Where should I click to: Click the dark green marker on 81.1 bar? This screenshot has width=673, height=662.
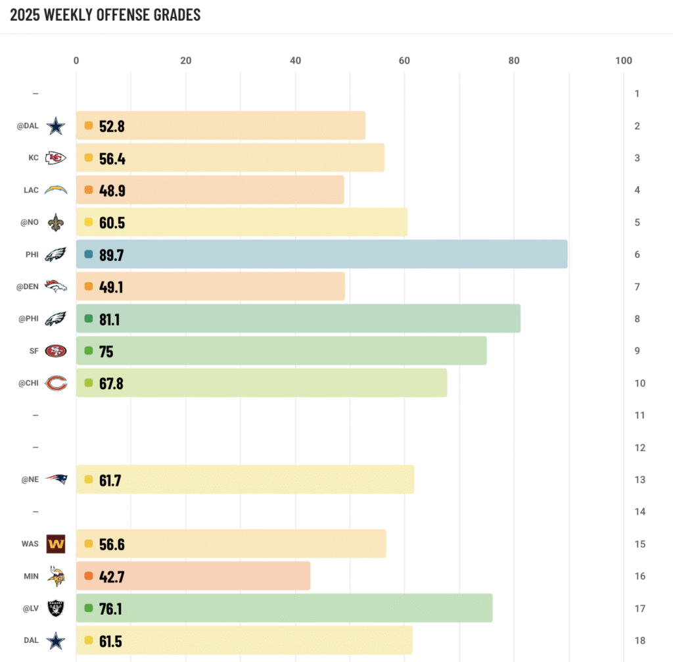coord(89,319)
